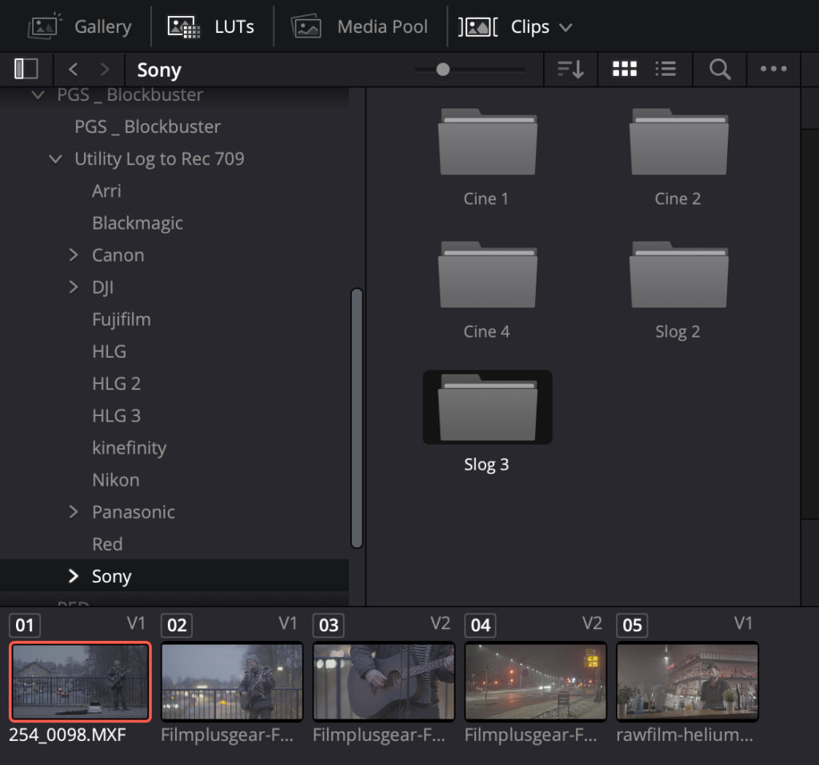Go back with the left arrow
The width and height of the screenshot is (819, 765).
click(x=73, y=70)
